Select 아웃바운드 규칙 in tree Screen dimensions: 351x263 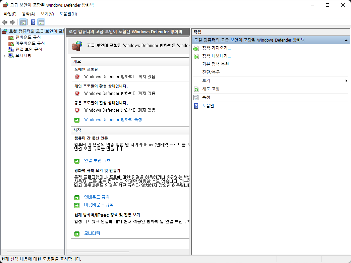coord(30,43)
